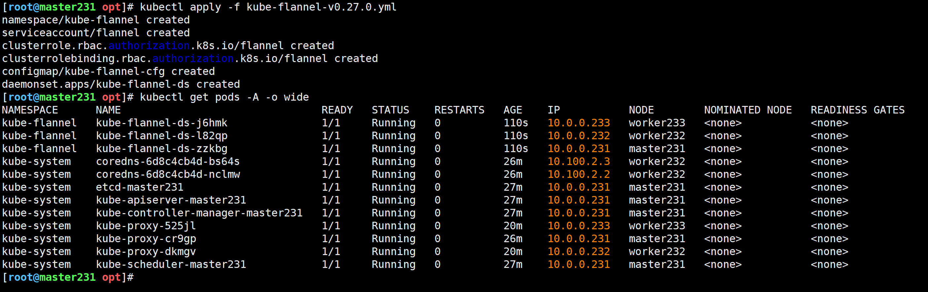Select 'daemonset.apps/kube-flannel-ds created' line

point(121,84)
